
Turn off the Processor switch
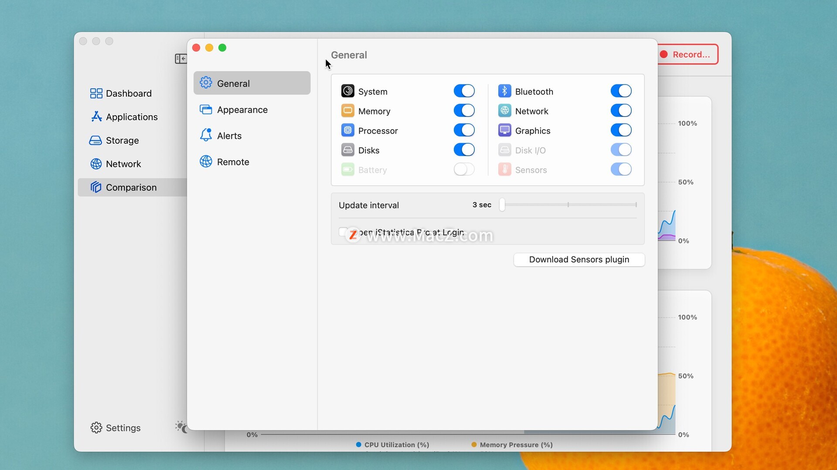(x=464, y=130)
